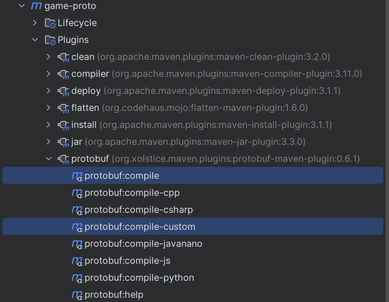The width and height of the screenshot is (389, 302).
Task: Expand the clean plugin node
Action: coord(49,57)
